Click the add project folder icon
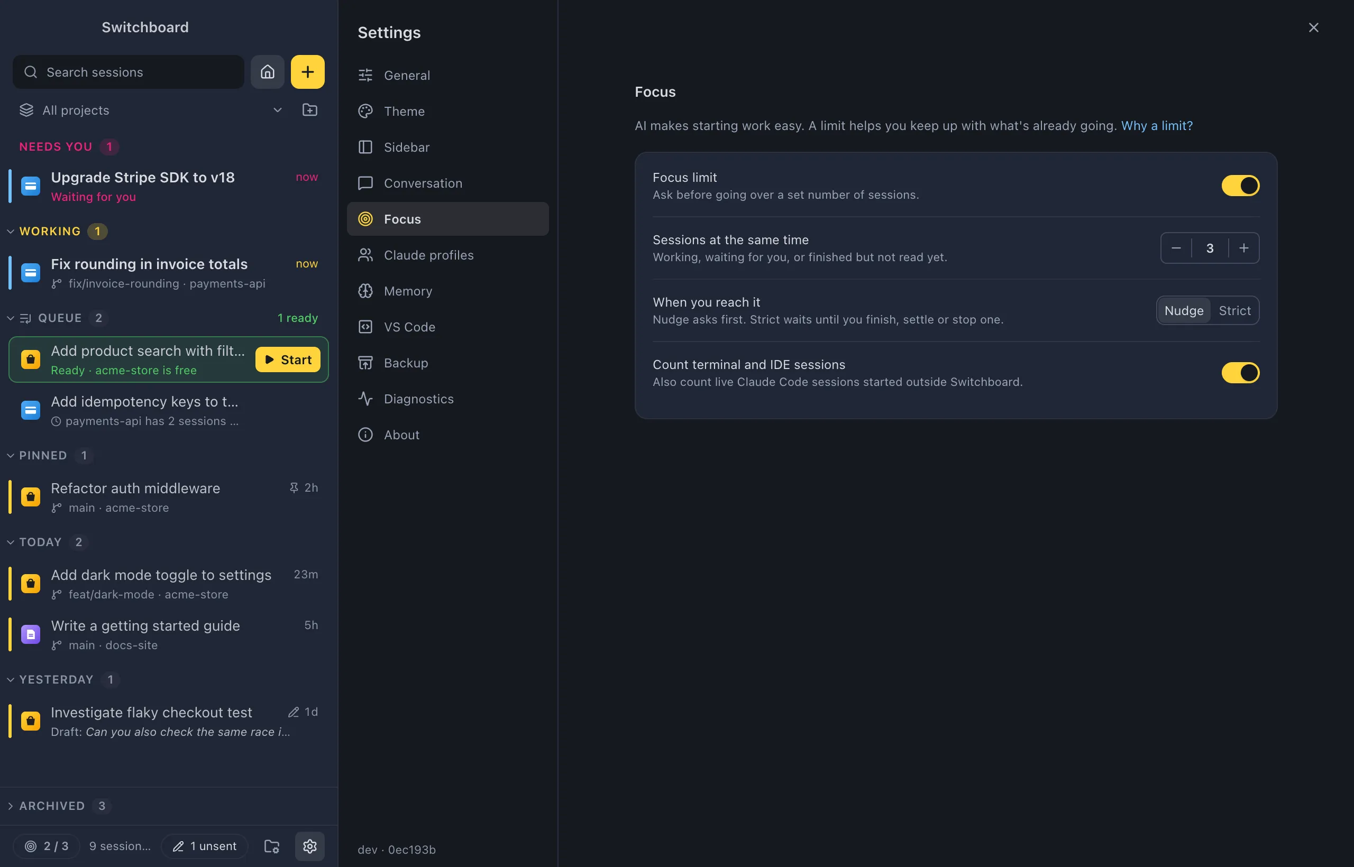Viewport: 1354px width, 867px height. click(310, 110)
